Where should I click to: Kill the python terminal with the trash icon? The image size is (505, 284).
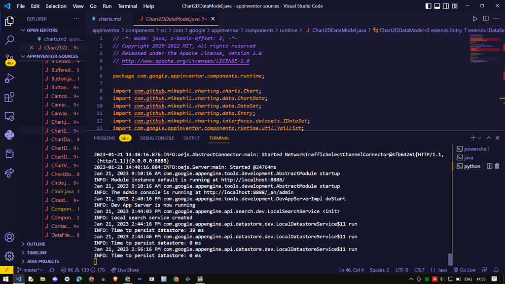click(497, 166)
